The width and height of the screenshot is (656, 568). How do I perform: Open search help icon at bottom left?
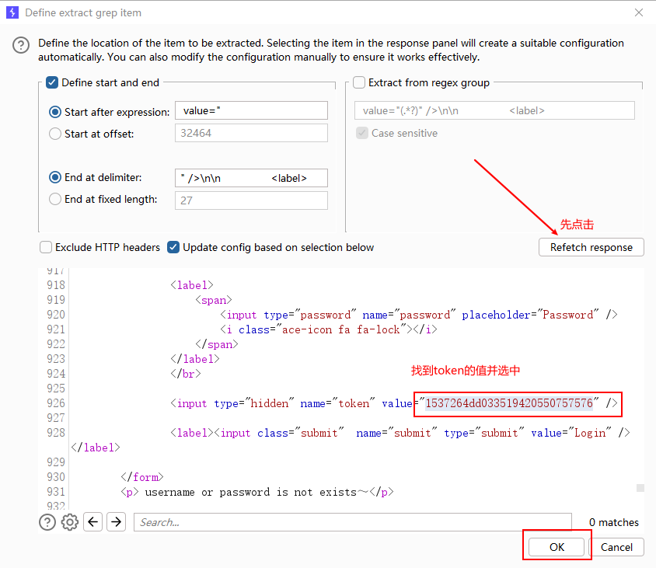pos(47,522)
